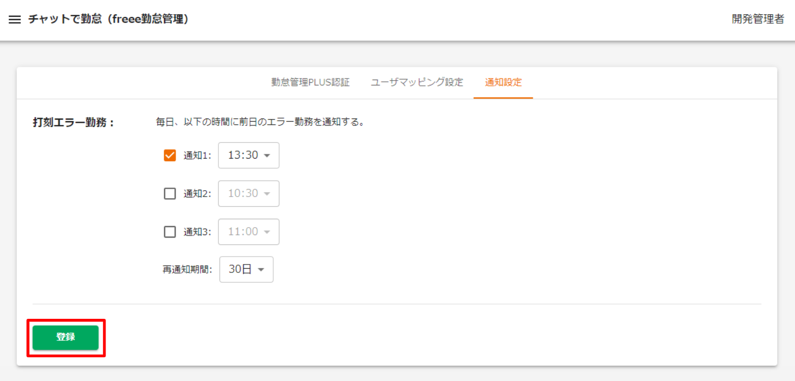Click the 通知3: label text

pyautogui.click(x=197, y=232)
